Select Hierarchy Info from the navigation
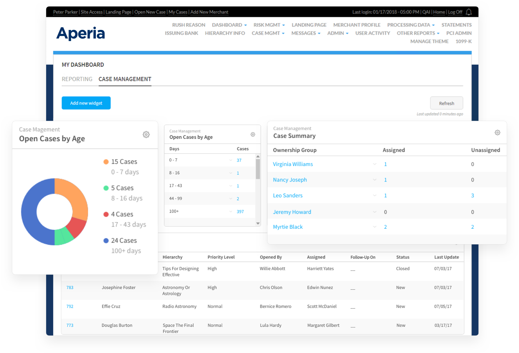 (225, 33)
